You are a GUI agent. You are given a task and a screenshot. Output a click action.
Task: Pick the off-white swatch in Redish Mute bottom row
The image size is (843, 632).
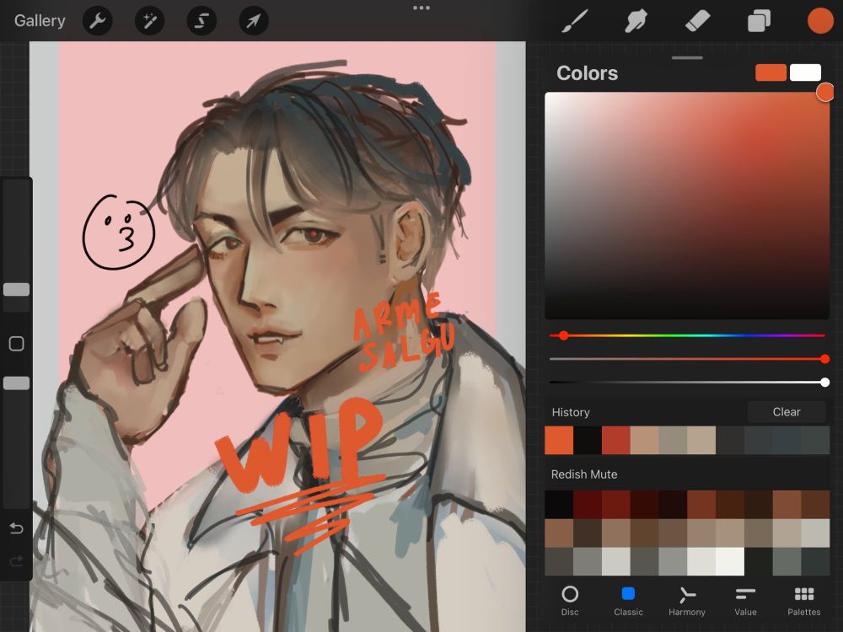click(x=729, y=561)
